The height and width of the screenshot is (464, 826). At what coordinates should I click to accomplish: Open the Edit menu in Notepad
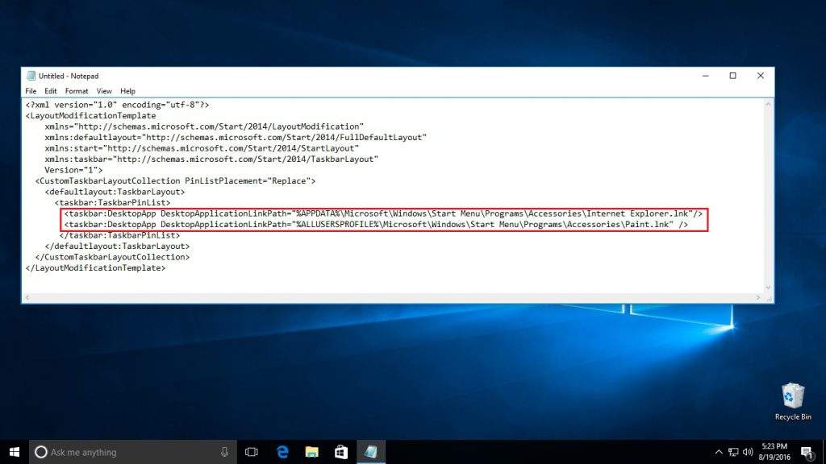(x=51, y=90)
